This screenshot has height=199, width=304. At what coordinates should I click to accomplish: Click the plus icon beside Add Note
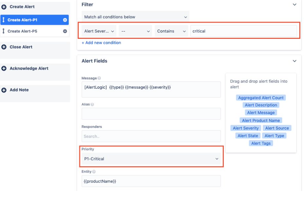click(4, 90)
